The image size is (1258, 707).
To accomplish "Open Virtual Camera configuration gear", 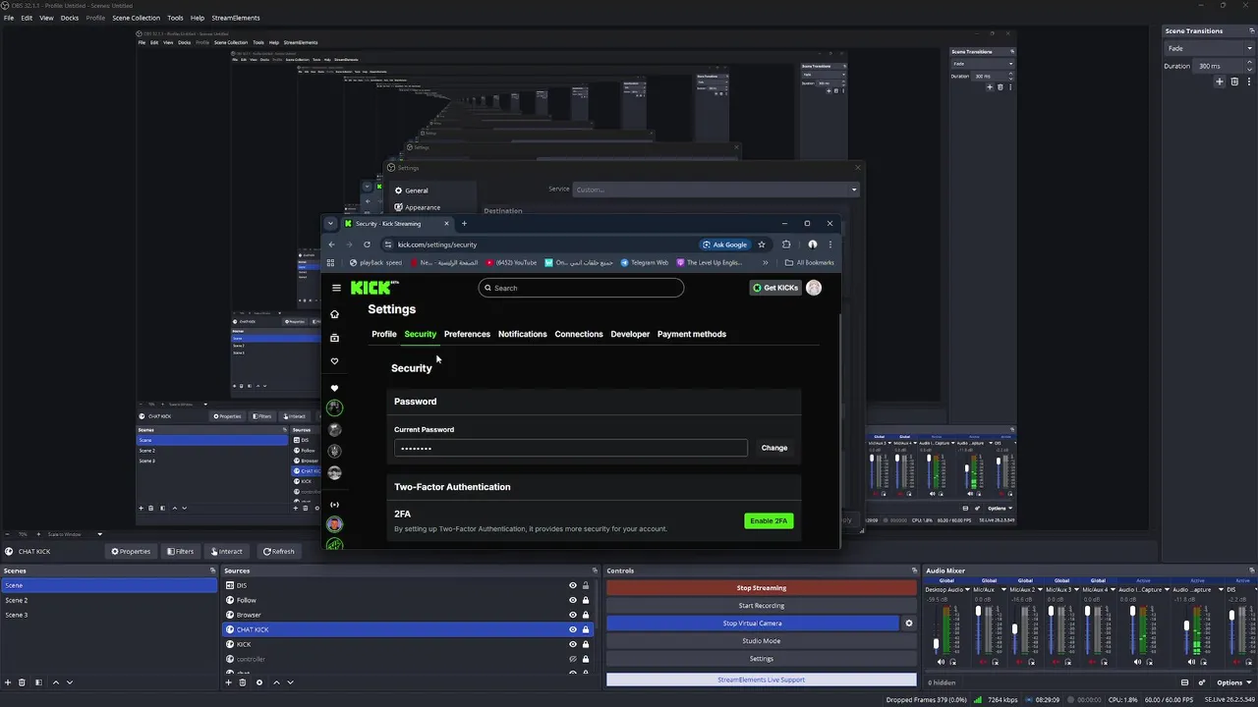I will point(908,624).
